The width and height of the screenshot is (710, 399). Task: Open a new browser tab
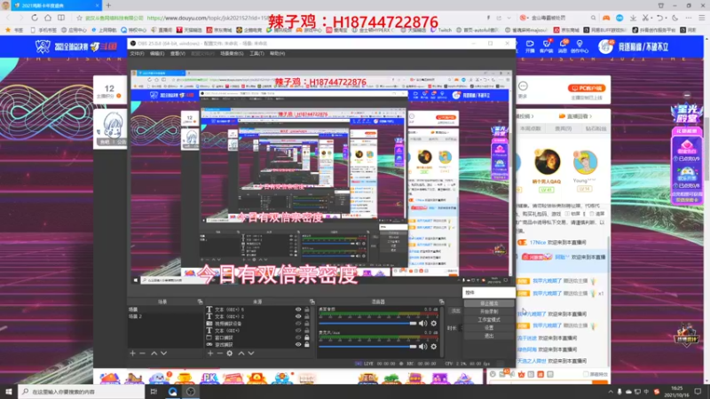(x=108, y=5)
